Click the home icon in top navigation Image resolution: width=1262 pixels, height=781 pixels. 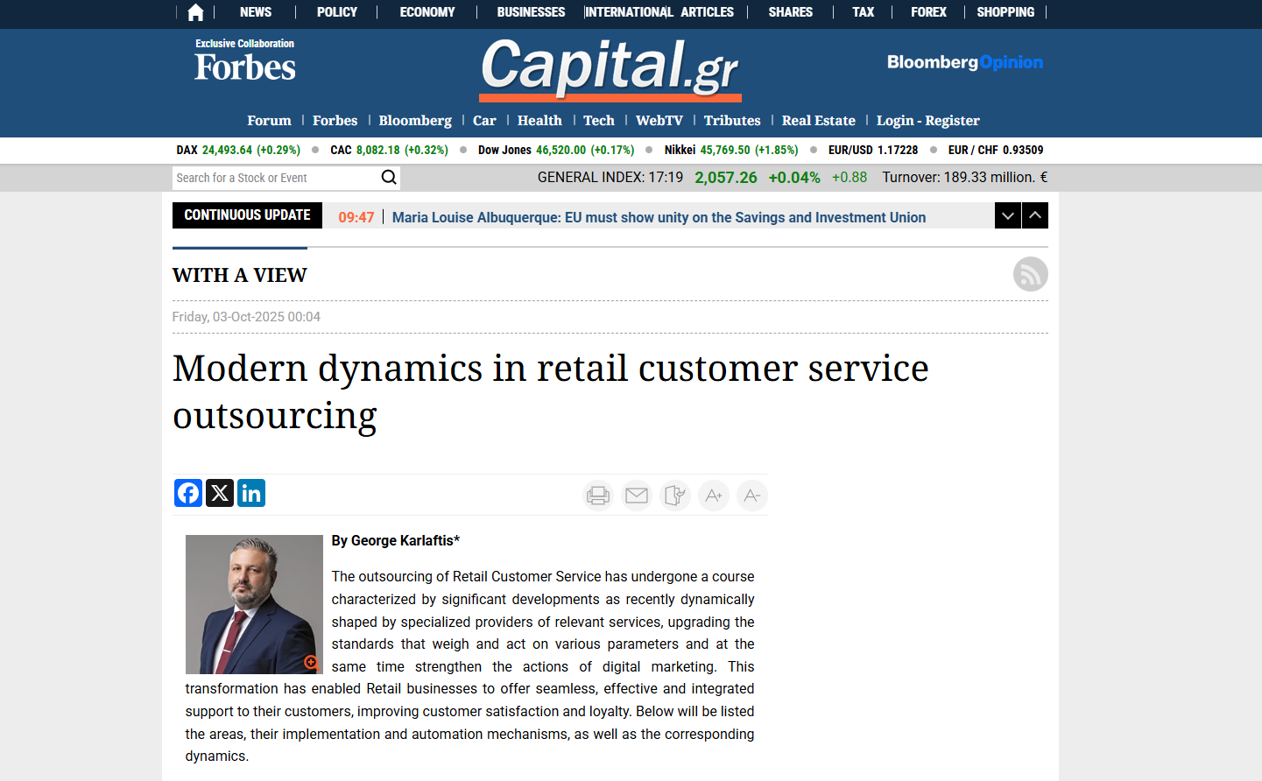195,12
